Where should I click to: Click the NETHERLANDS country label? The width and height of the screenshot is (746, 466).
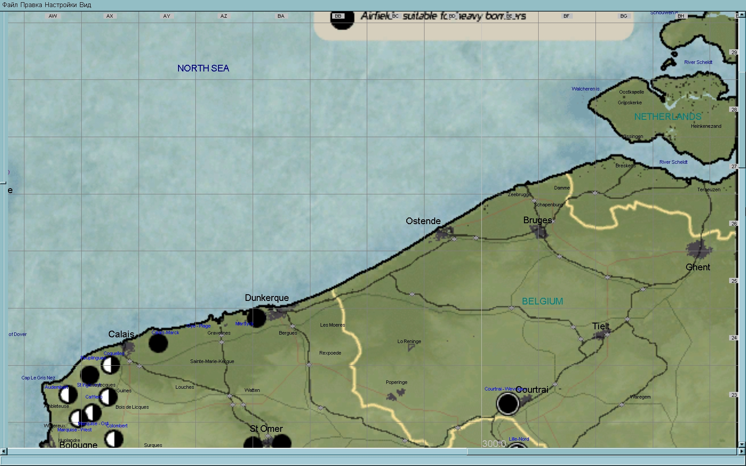coord(668,117)
